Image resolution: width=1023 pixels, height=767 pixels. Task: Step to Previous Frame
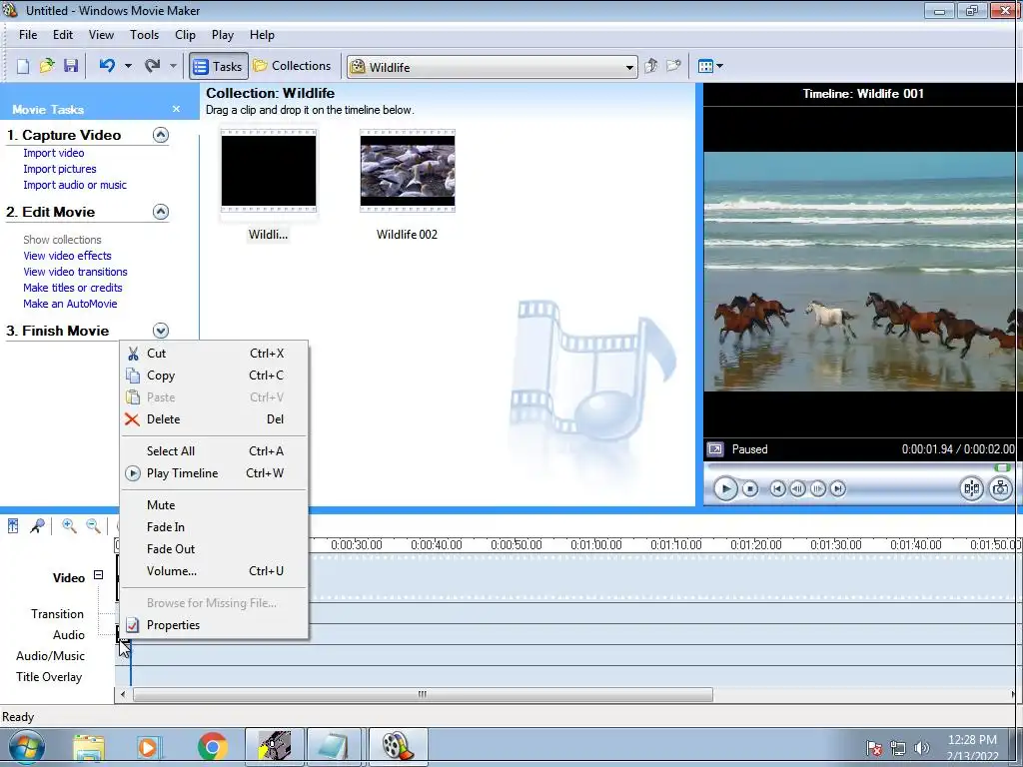tap(797, 488)
